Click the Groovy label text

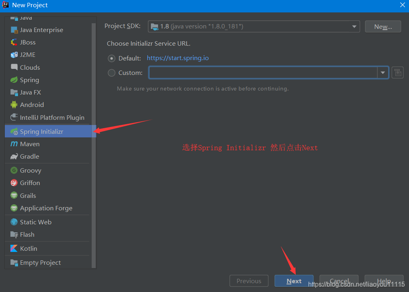(30, 171)
